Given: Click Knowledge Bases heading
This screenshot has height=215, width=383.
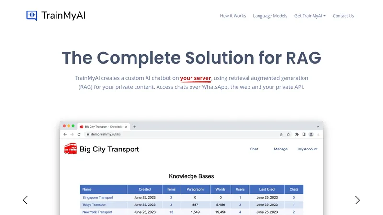Looking at the screenshot, I should pos(191,176).
